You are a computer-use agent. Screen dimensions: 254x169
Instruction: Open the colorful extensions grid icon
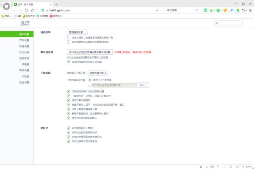pos(238,10)
